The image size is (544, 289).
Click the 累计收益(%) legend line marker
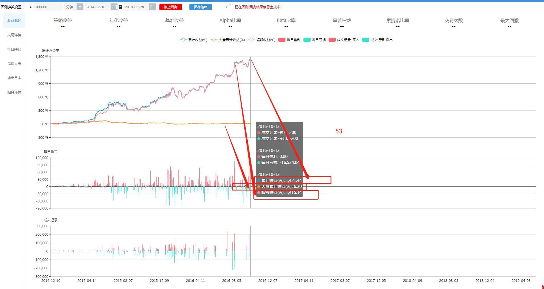(183, 40)
